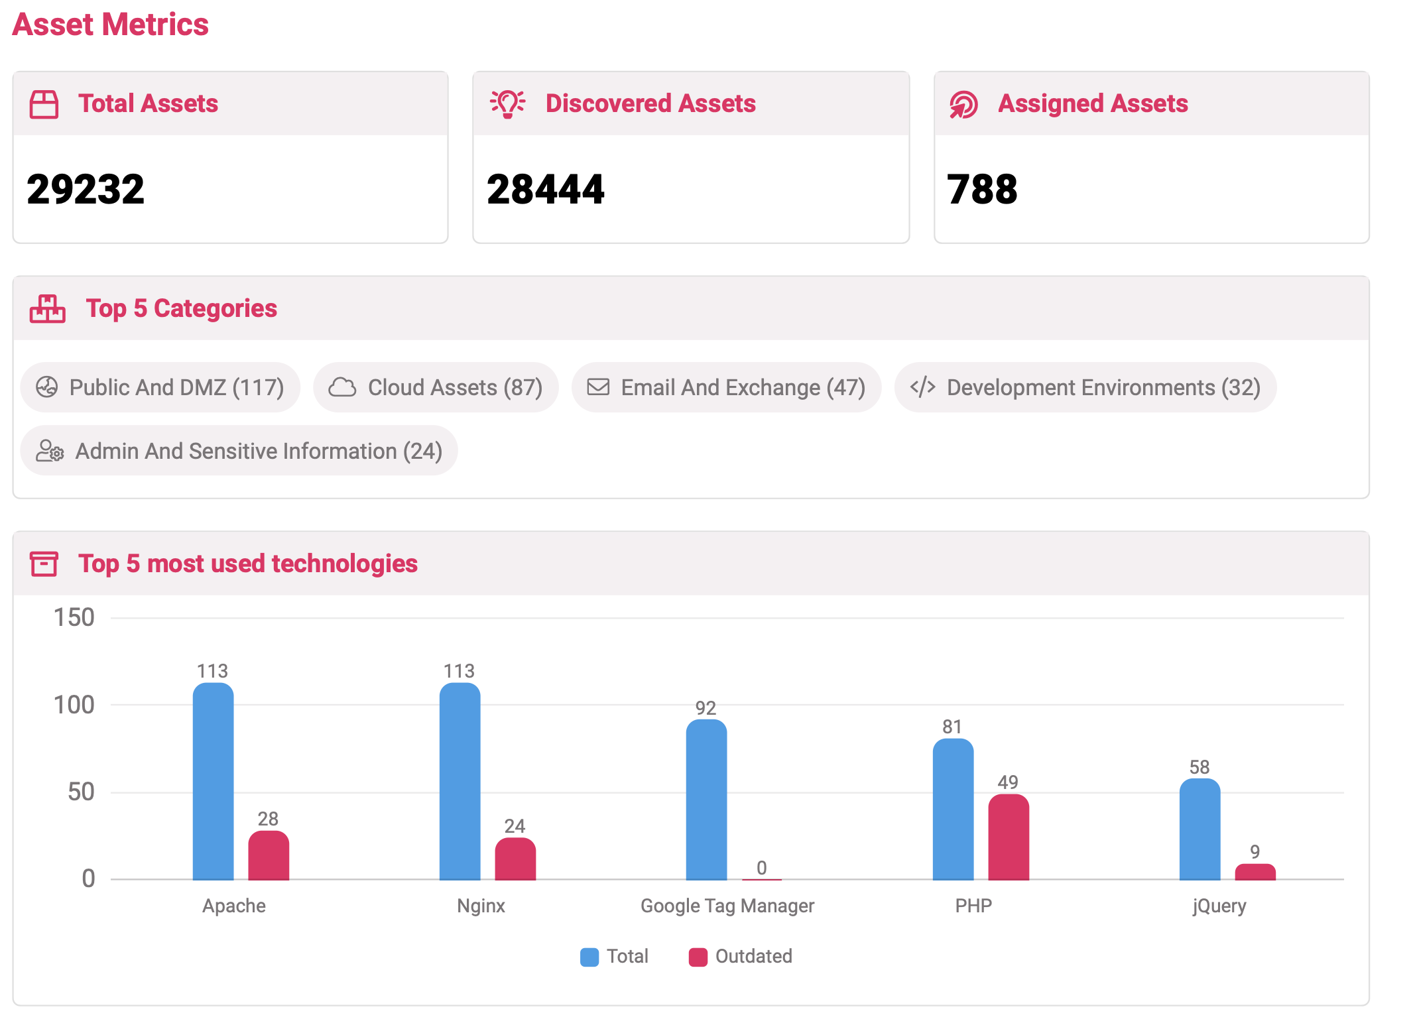Click the total assets count 29232
The width and height of the screenshot is (1415, 1033).
(x=86, y=190)
